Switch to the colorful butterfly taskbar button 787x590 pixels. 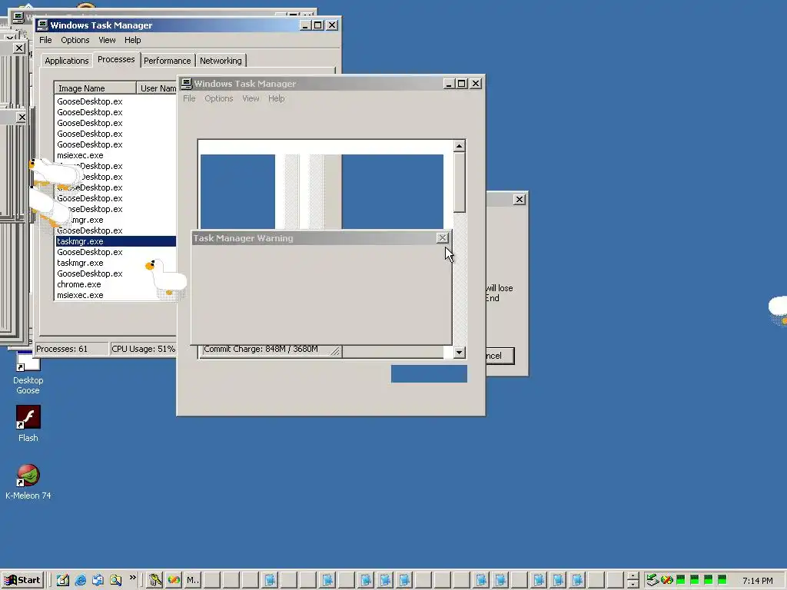click(x=174, y=580)
